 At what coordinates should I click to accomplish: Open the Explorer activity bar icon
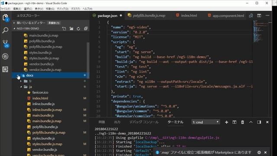(5, 18)
